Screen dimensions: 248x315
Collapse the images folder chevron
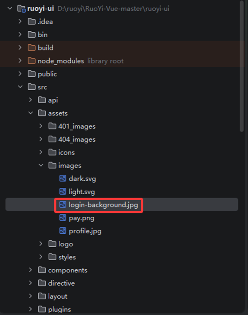[41, 165]
